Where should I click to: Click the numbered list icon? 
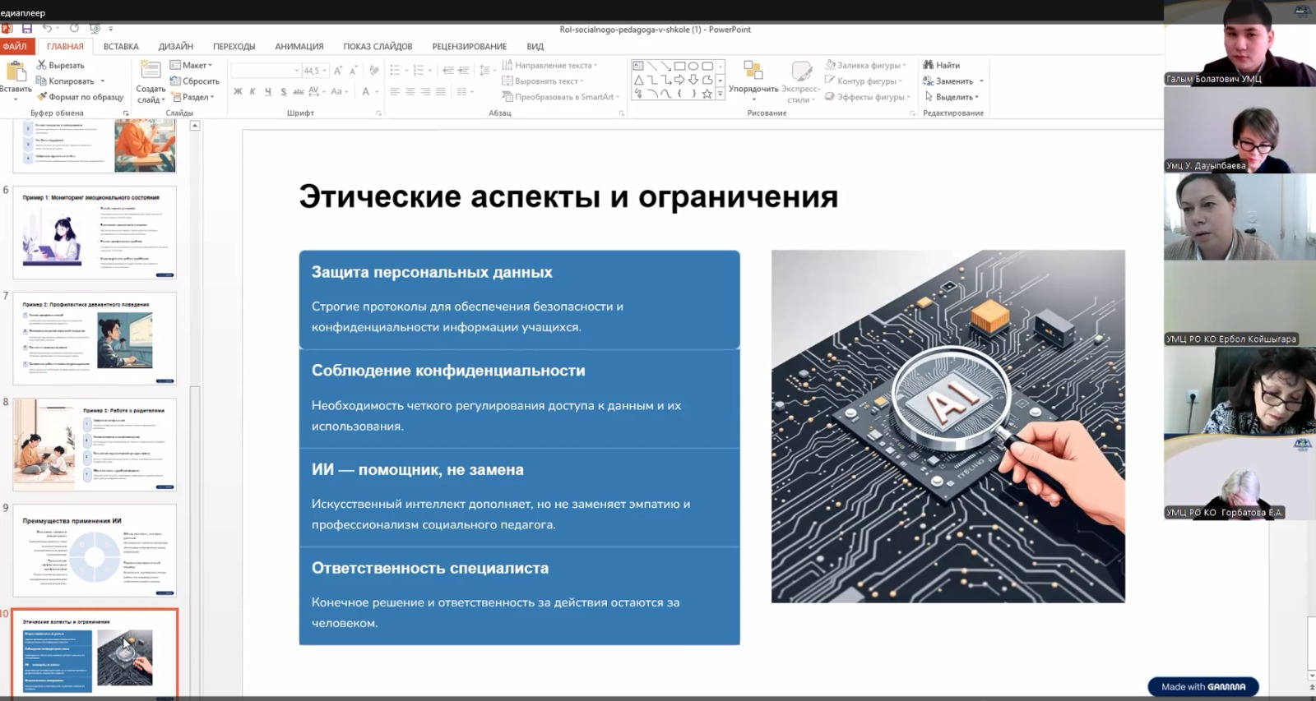point(419,71)
